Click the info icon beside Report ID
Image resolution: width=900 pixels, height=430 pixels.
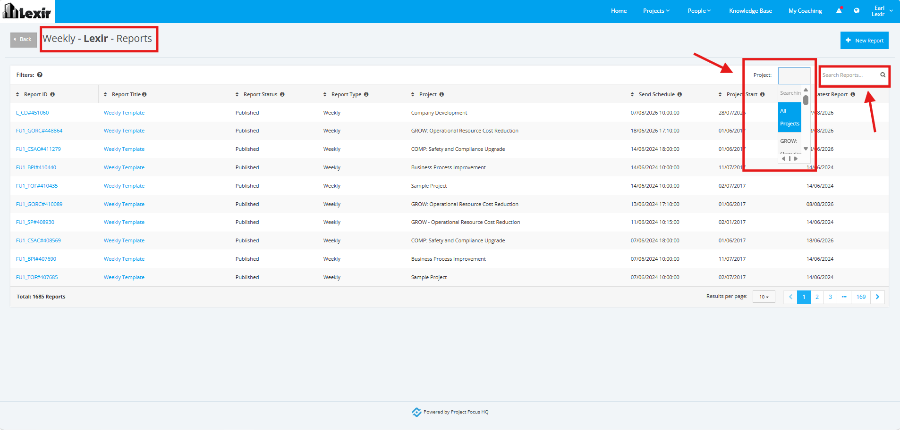pos(52,94)
